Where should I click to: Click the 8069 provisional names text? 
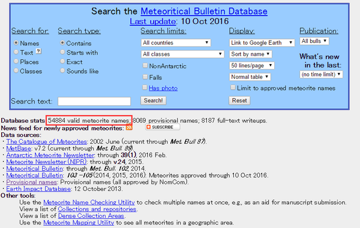[166, 120]
